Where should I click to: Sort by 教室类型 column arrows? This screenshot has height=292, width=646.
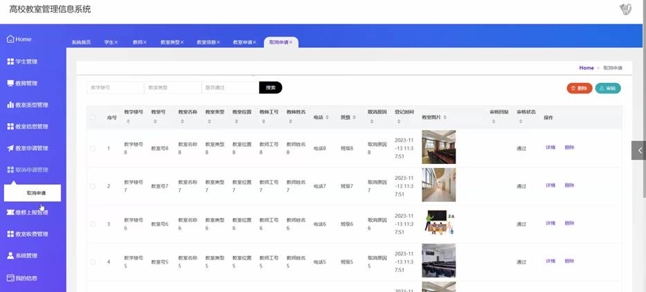[x=209, y=122]
